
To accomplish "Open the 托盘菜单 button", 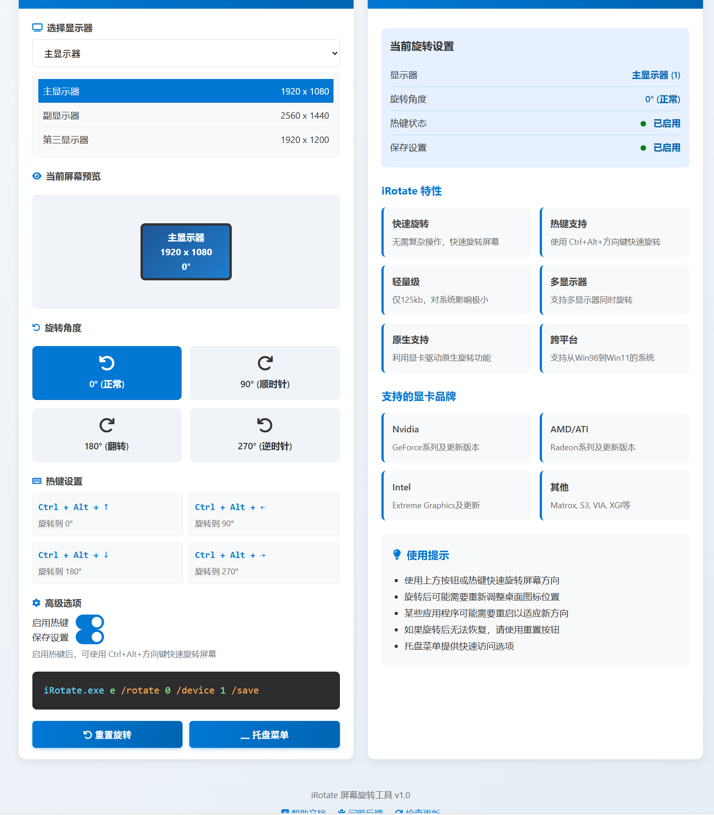I will point(265,734).
